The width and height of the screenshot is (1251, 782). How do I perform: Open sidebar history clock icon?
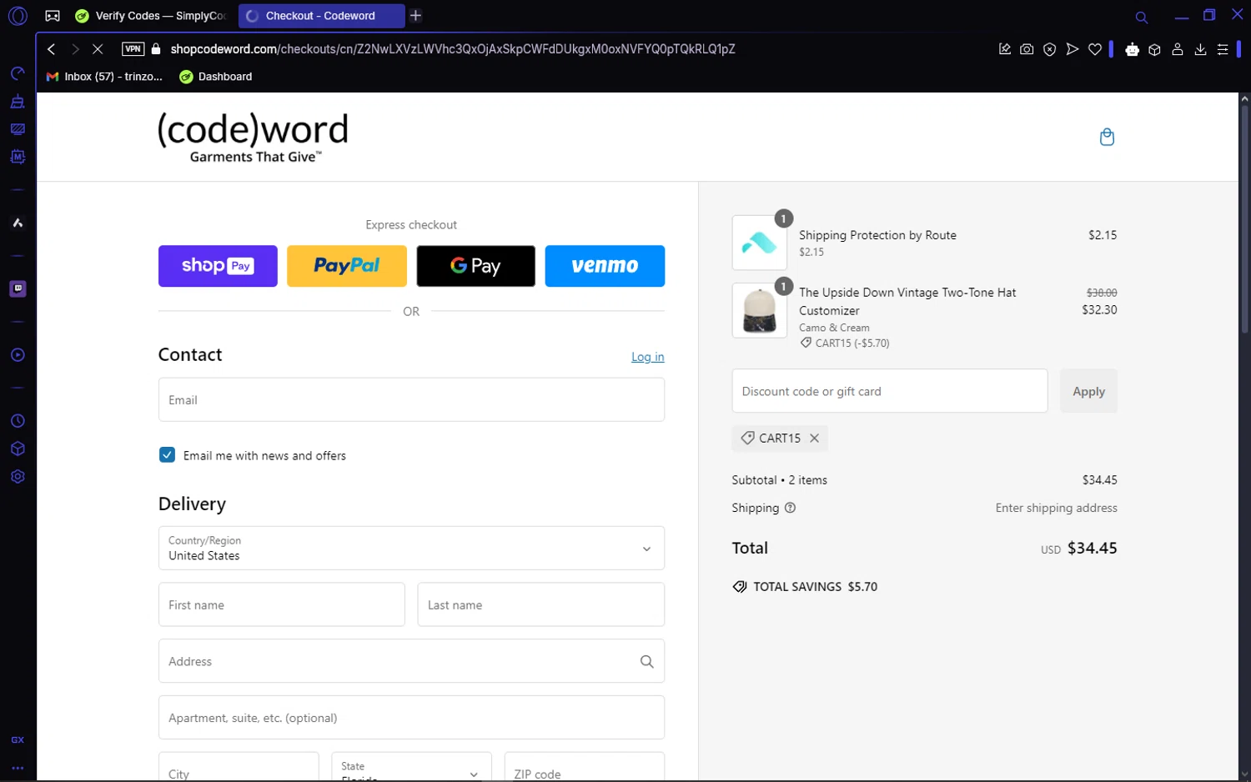(x=18, y=421)
